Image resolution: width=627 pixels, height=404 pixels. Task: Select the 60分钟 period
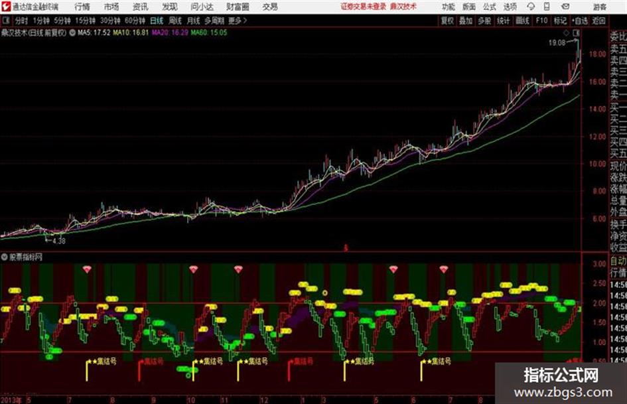pos(135,21)
